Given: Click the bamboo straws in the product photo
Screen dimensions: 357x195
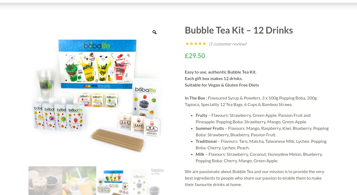Looking at the screenshot, I should pyautogui.click(x=118, y=140).
